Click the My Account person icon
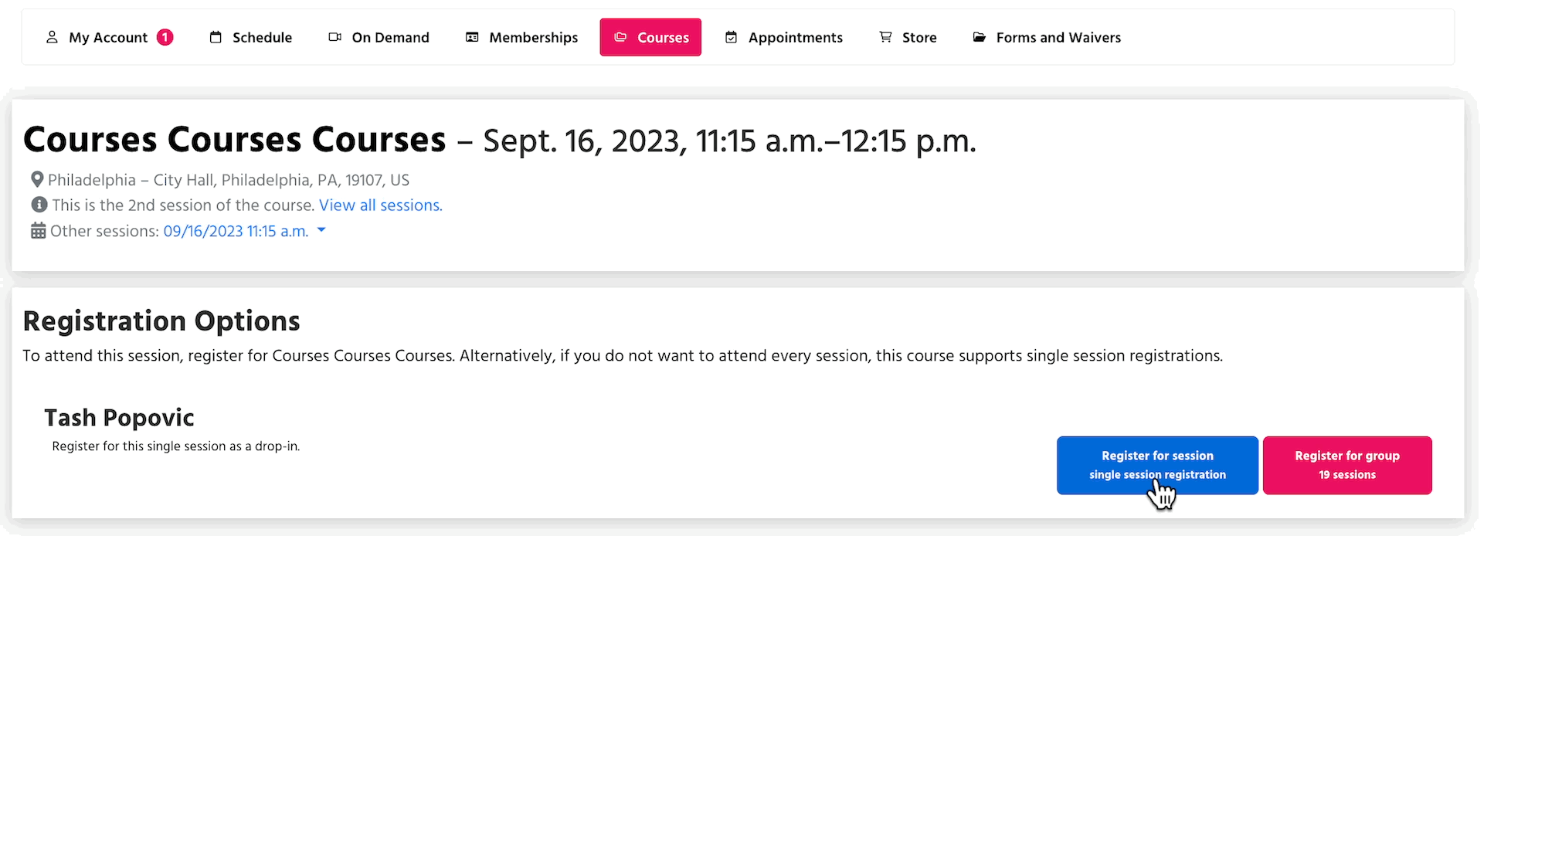The height and width of the screenshot is (848, 1545). (52, 37)
